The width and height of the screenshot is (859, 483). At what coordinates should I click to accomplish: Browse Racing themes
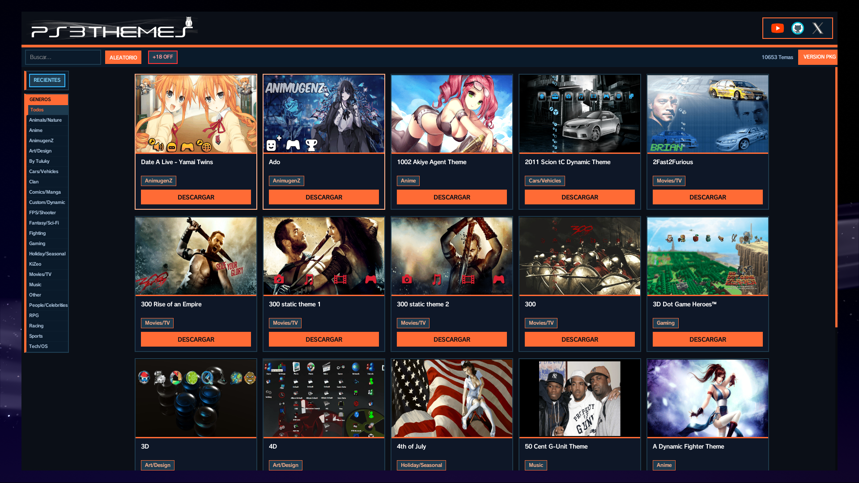click(x=47, y=326)
